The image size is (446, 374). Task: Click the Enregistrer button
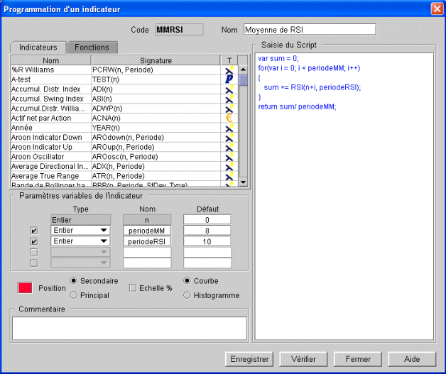click(x=249, y=359)
